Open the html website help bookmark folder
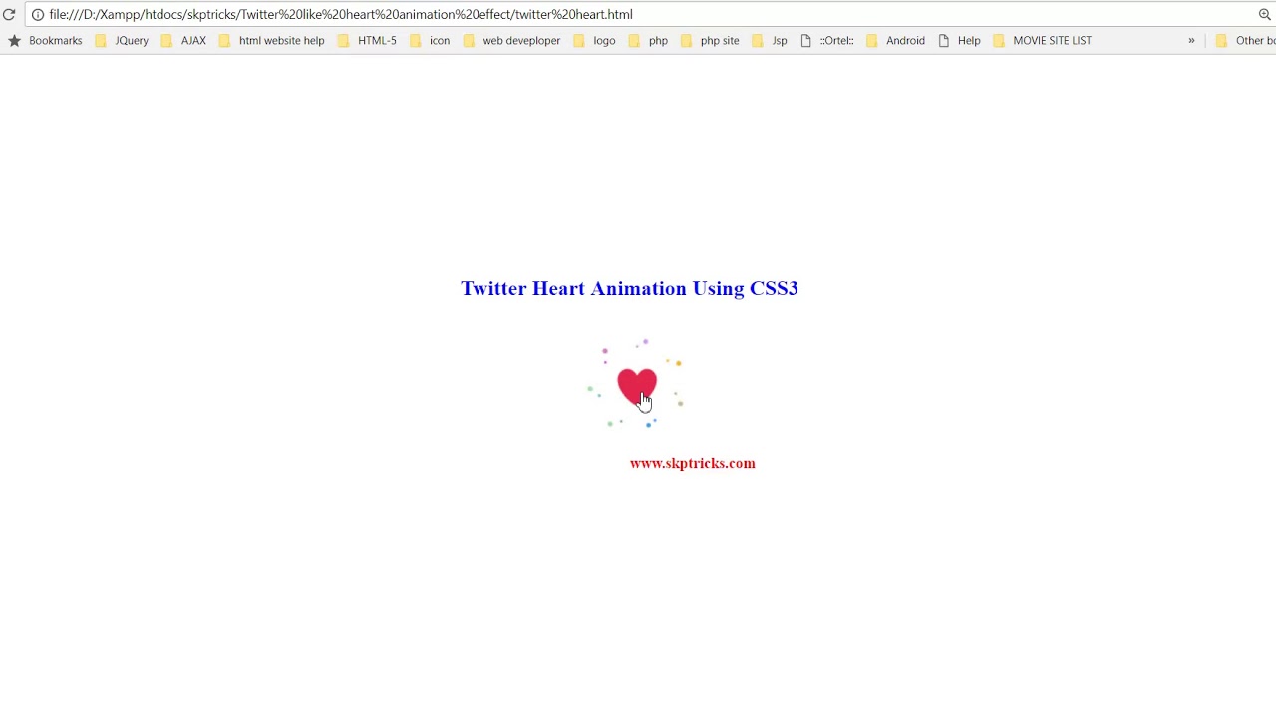The image size is (1276, 718). [x=271, y=40]
